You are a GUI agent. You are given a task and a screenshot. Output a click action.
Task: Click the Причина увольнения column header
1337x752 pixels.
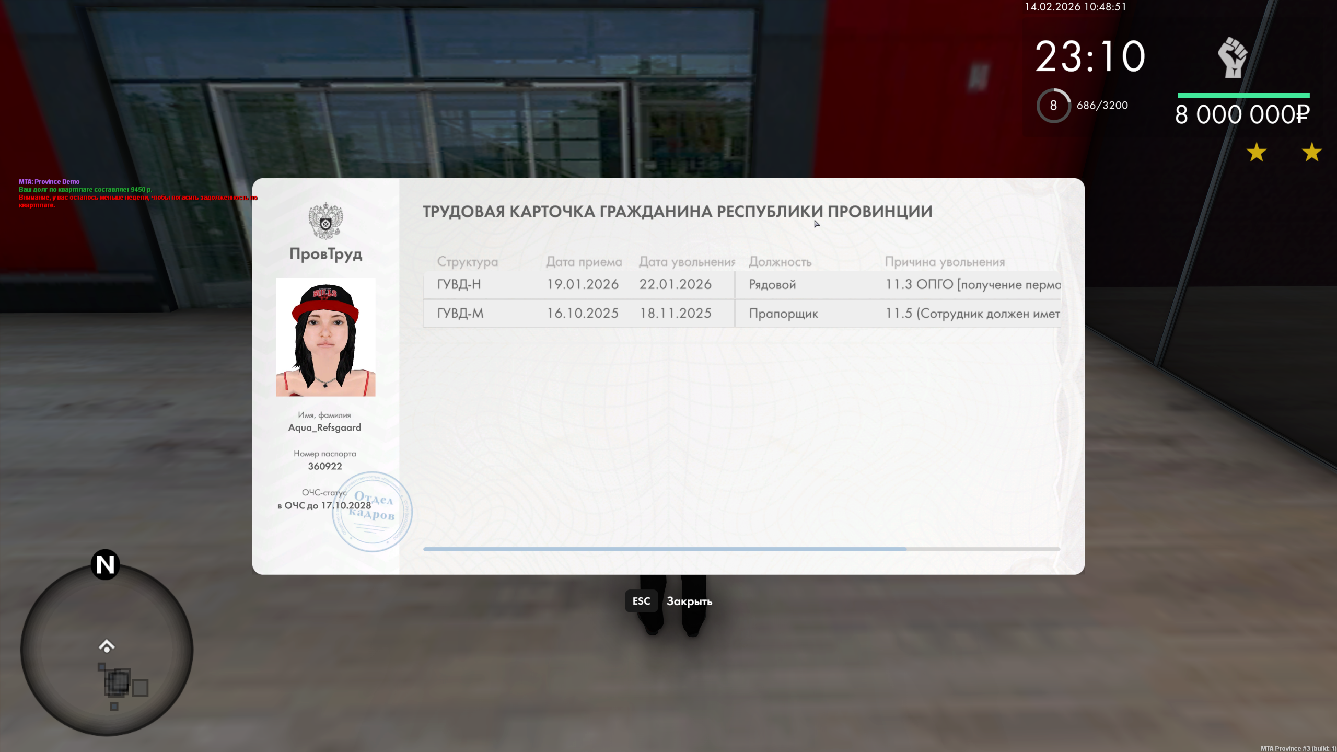coord(944,262)
